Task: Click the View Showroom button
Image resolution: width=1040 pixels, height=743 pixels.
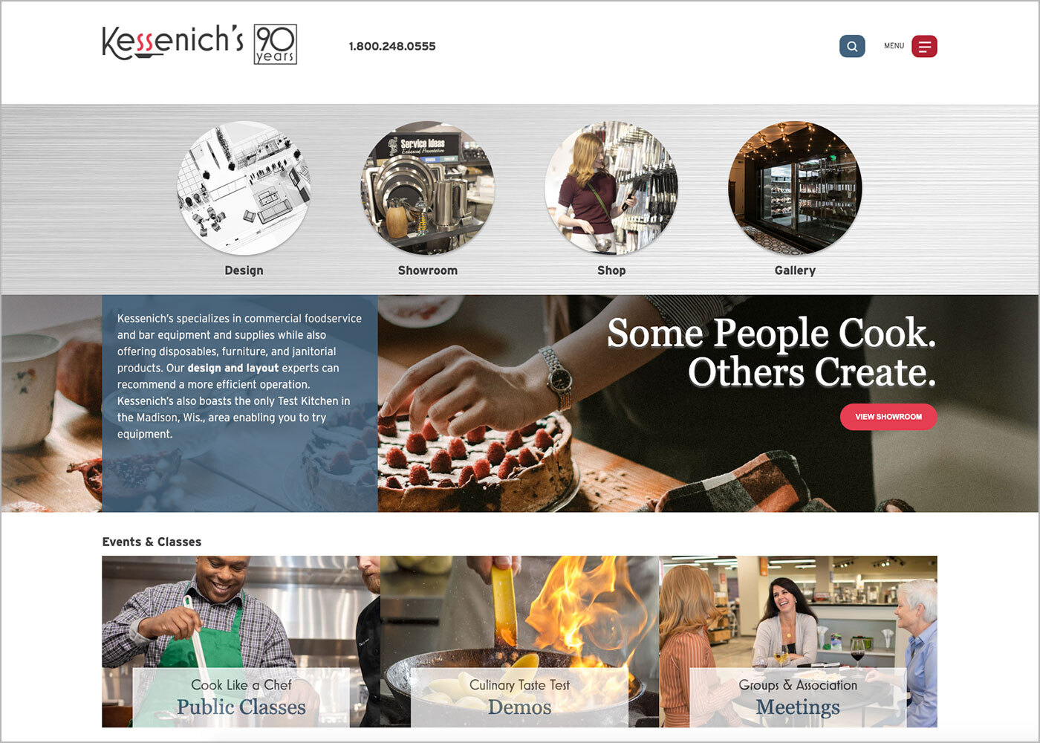Action: pos(888,417)
